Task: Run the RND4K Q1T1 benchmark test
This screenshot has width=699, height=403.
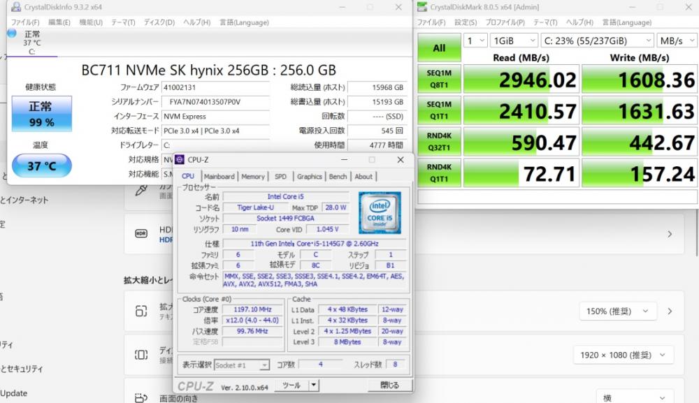Action: pyautogui.click(x=439, y=173)
